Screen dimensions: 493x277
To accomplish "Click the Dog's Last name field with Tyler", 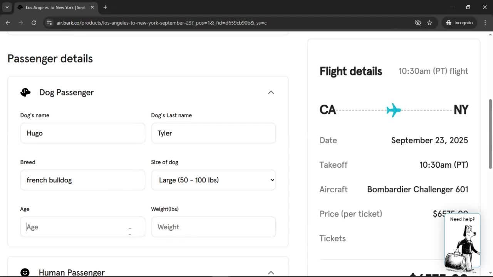I will [213, 133].
